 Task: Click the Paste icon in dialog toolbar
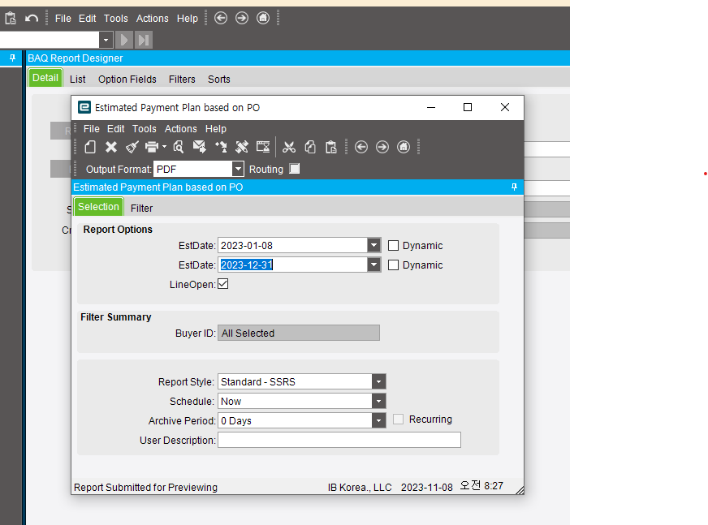click(x=331, y=147)
